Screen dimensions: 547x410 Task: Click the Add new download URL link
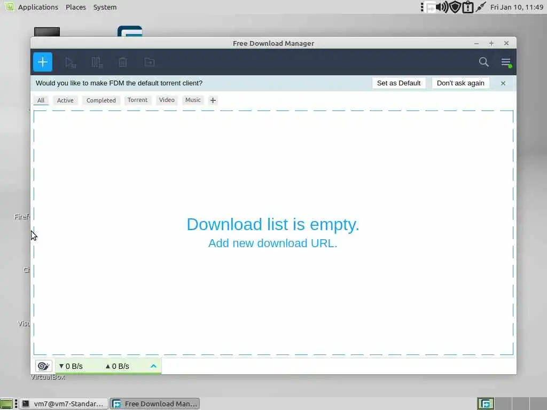point(273,243)
